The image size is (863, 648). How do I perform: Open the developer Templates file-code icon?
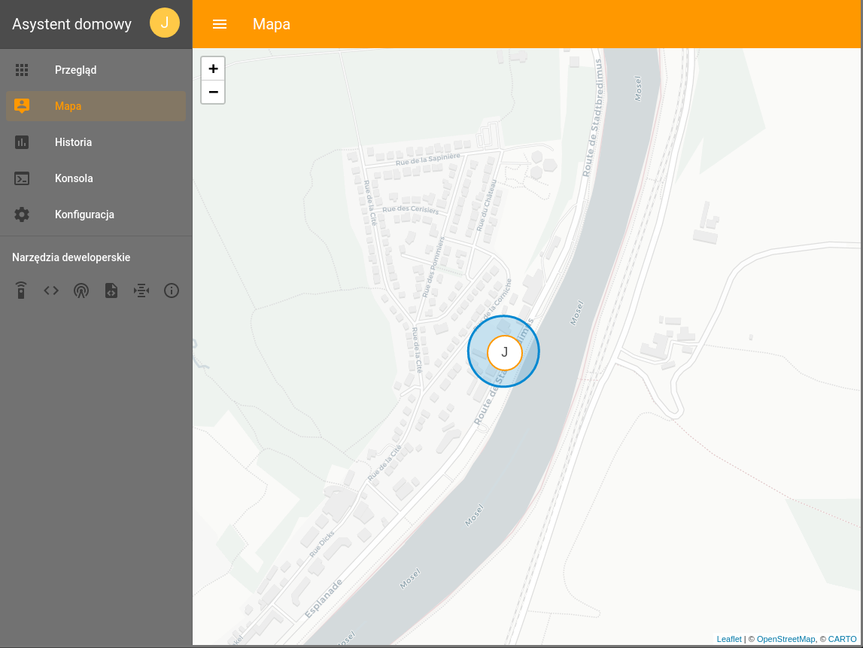point(111,291)
